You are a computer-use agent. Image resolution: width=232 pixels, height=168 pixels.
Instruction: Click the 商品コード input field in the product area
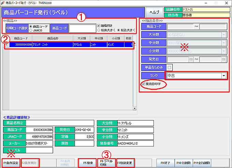pos(82,28)
